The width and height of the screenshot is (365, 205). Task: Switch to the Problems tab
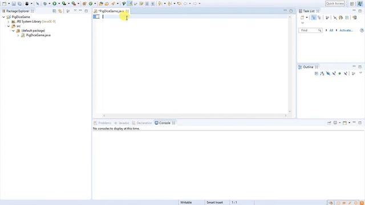(103, 123)
